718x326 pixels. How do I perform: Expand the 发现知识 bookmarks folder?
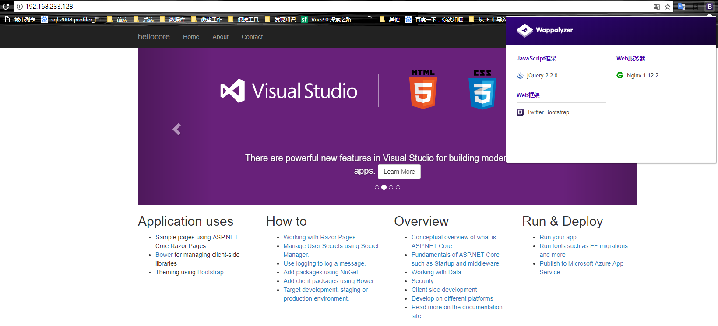coord(280,19)
